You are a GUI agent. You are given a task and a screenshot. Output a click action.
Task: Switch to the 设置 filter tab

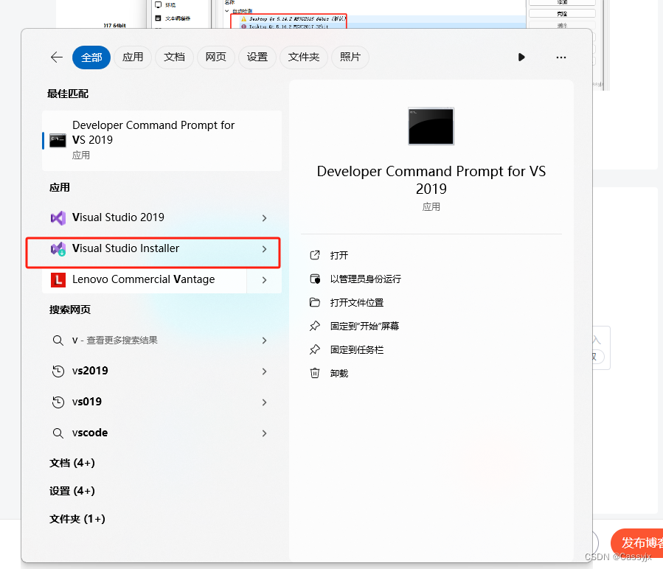point(257,57)
